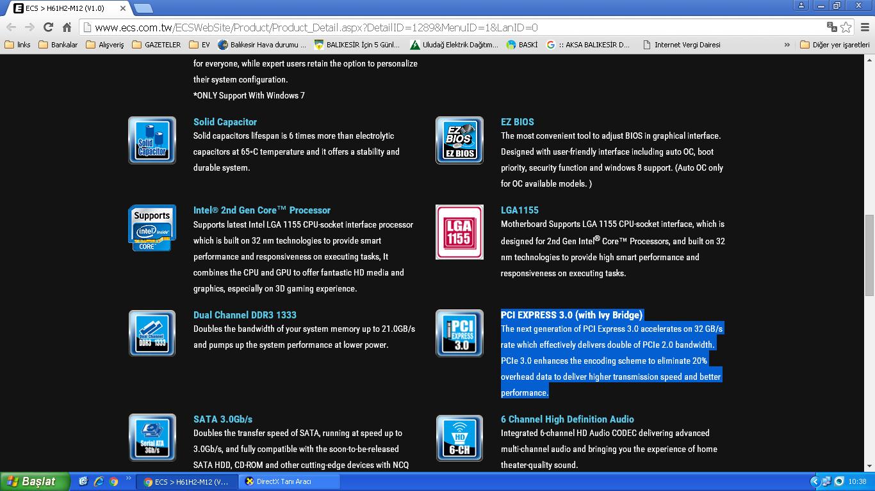Click the 'SATA 3.0Gb/s' heading
This screenshot has height=491, width=875.
223,419
